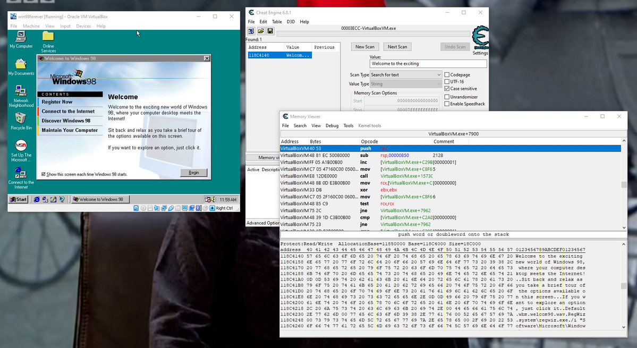637x348 pixels.
Task: Click Connect to the Internet in Contents
Action: tap(70, 111)
